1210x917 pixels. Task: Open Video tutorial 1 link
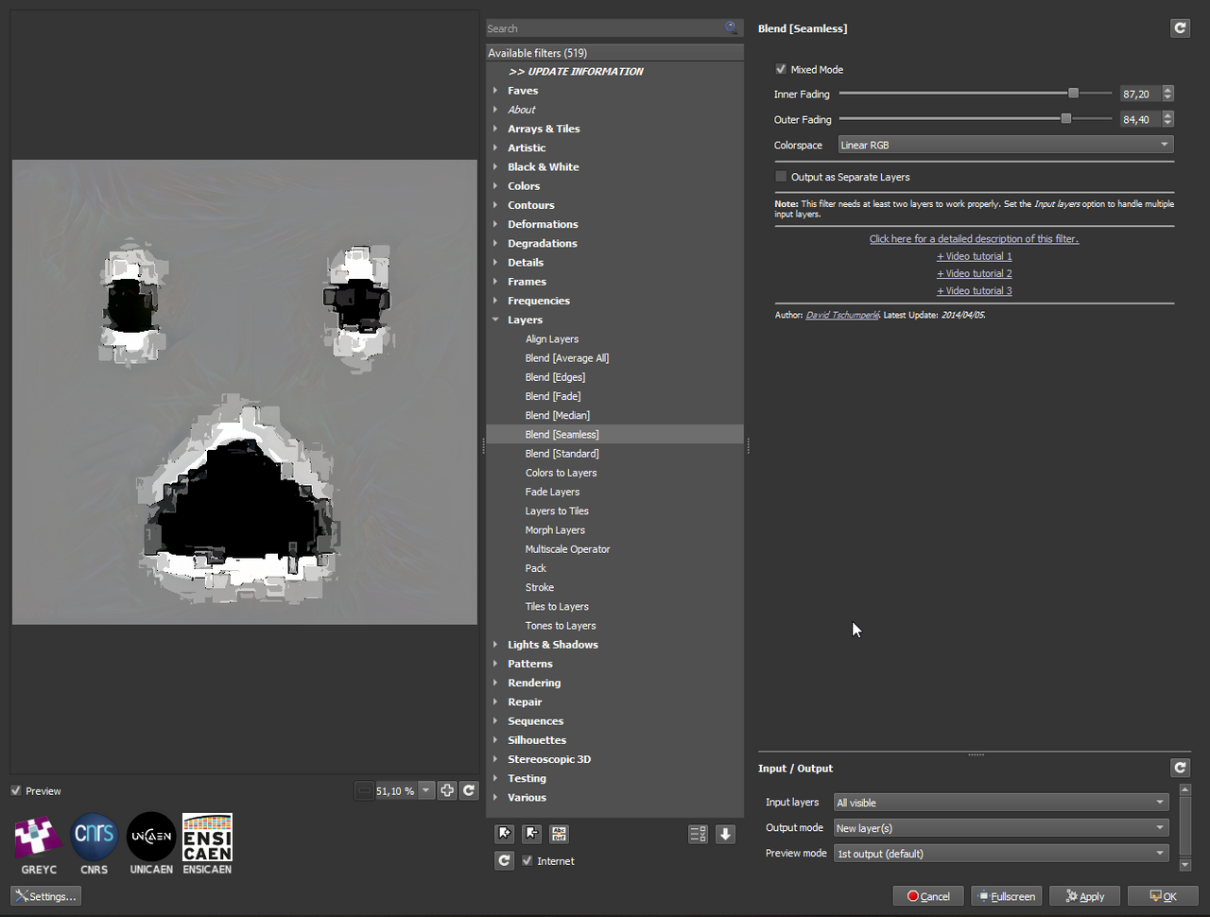[974, 256]
